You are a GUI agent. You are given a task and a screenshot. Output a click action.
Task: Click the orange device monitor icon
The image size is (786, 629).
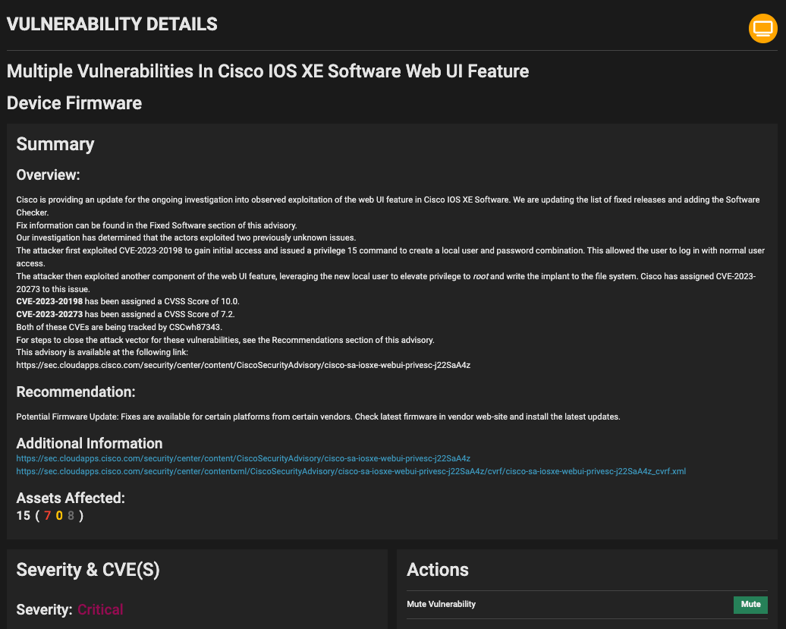[x=763, y=29]
